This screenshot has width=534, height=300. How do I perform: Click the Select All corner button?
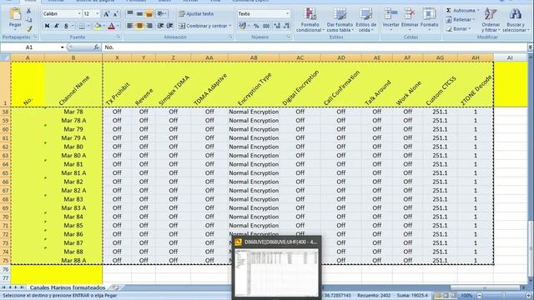[6, 57]
